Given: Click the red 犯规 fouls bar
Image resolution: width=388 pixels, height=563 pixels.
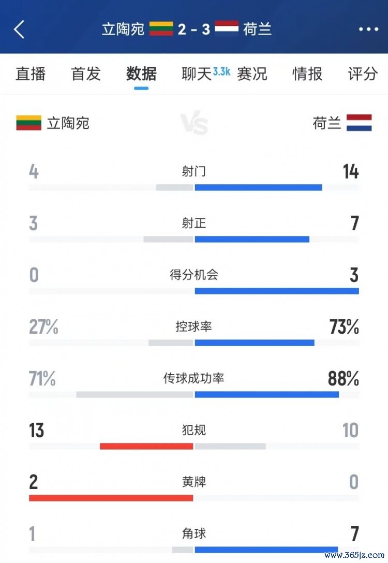Looking at the screenshot, I should point(146,446).
